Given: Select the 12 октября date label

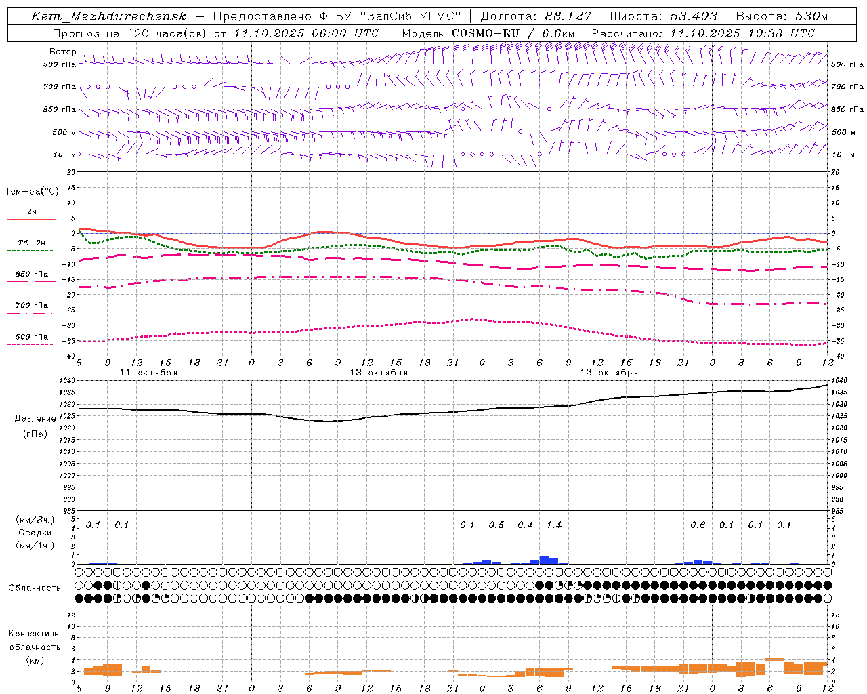Looking at the screenshot, I should [x=379, y=373].
